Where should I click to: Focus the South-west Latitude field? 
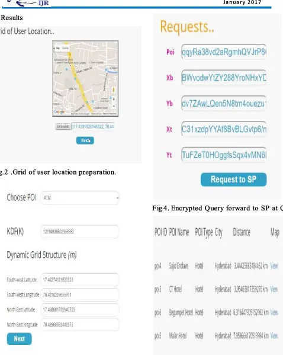tap(80, 280)
